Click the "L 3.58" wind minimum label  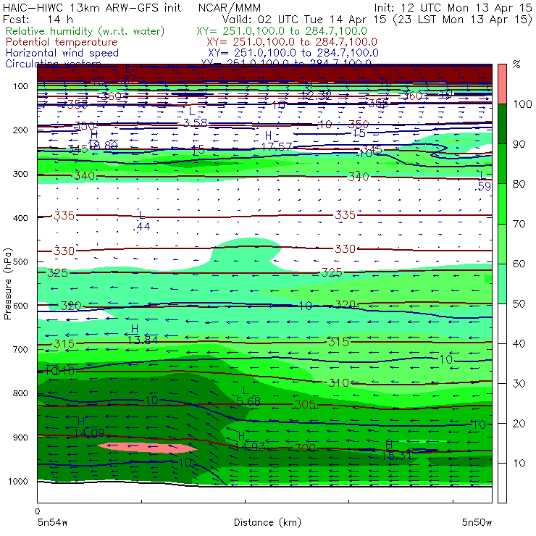195,117
